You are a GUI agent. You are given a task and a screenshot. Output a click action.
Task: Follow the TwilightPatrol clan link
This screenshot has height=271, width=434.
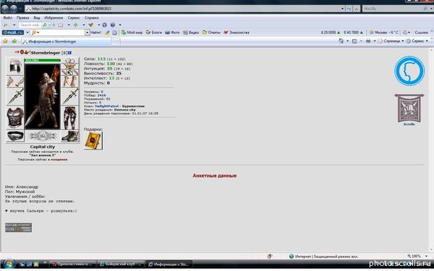click(x=106, y=106)
